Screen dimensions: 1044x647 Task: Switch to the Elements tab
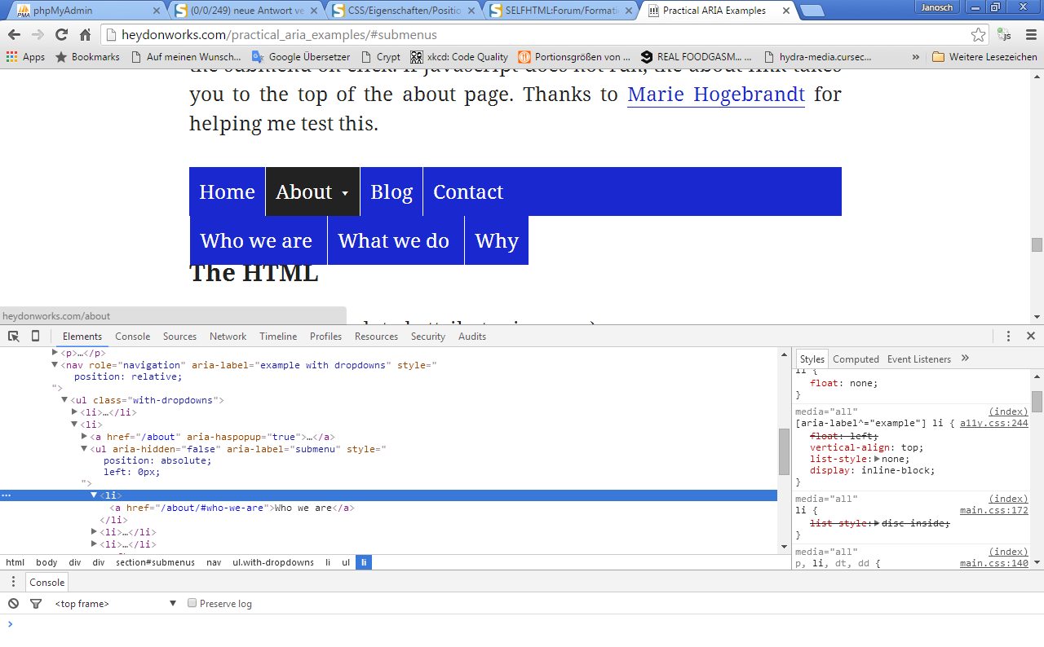coord(82,336)
